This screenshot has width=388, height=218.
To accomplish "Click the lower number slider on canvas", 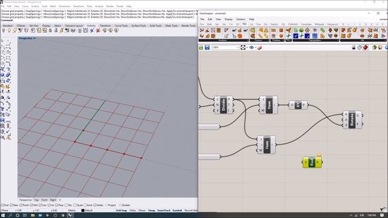I will [209, 157].
